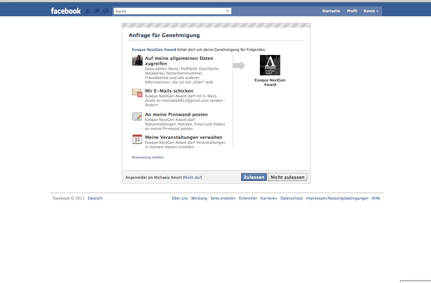Open Profil from the top navigation
The image size is (431, 283).
pyautogui.click(x=352, y=11)
